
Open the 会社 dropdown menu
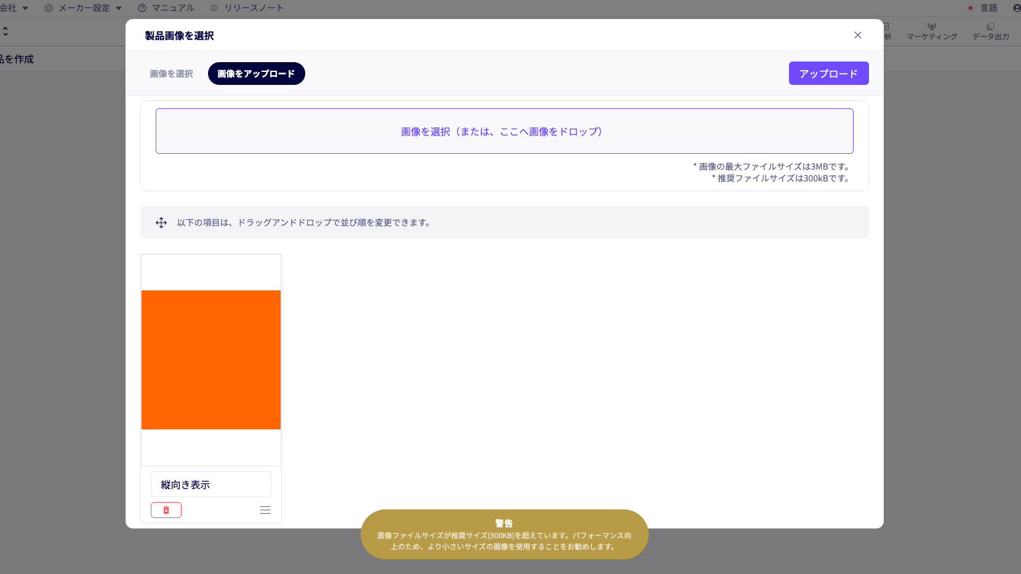14,8
